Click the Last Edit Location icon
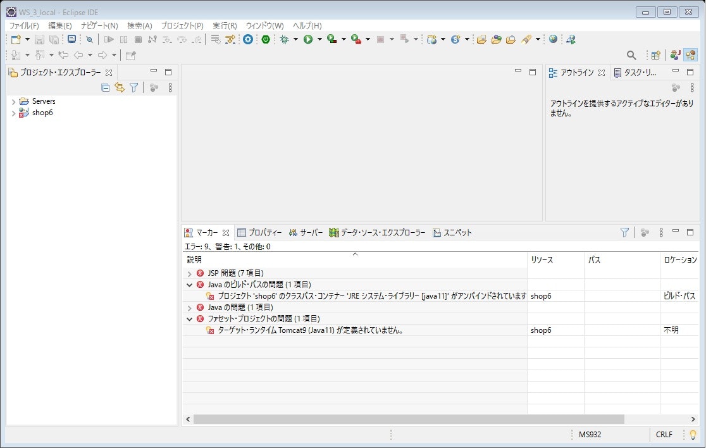Viewport: 706px width, 448px height. [x=63, y=55]
